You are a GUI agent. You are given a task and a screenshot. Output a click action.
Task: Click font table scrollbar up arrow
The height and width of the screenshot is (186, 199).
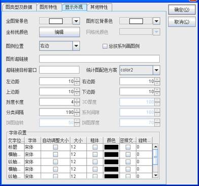tap(155, 147)
